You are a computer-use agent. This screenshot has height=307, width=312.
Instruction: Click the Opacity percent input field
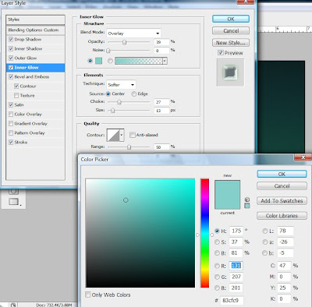(x=161, y=42)
